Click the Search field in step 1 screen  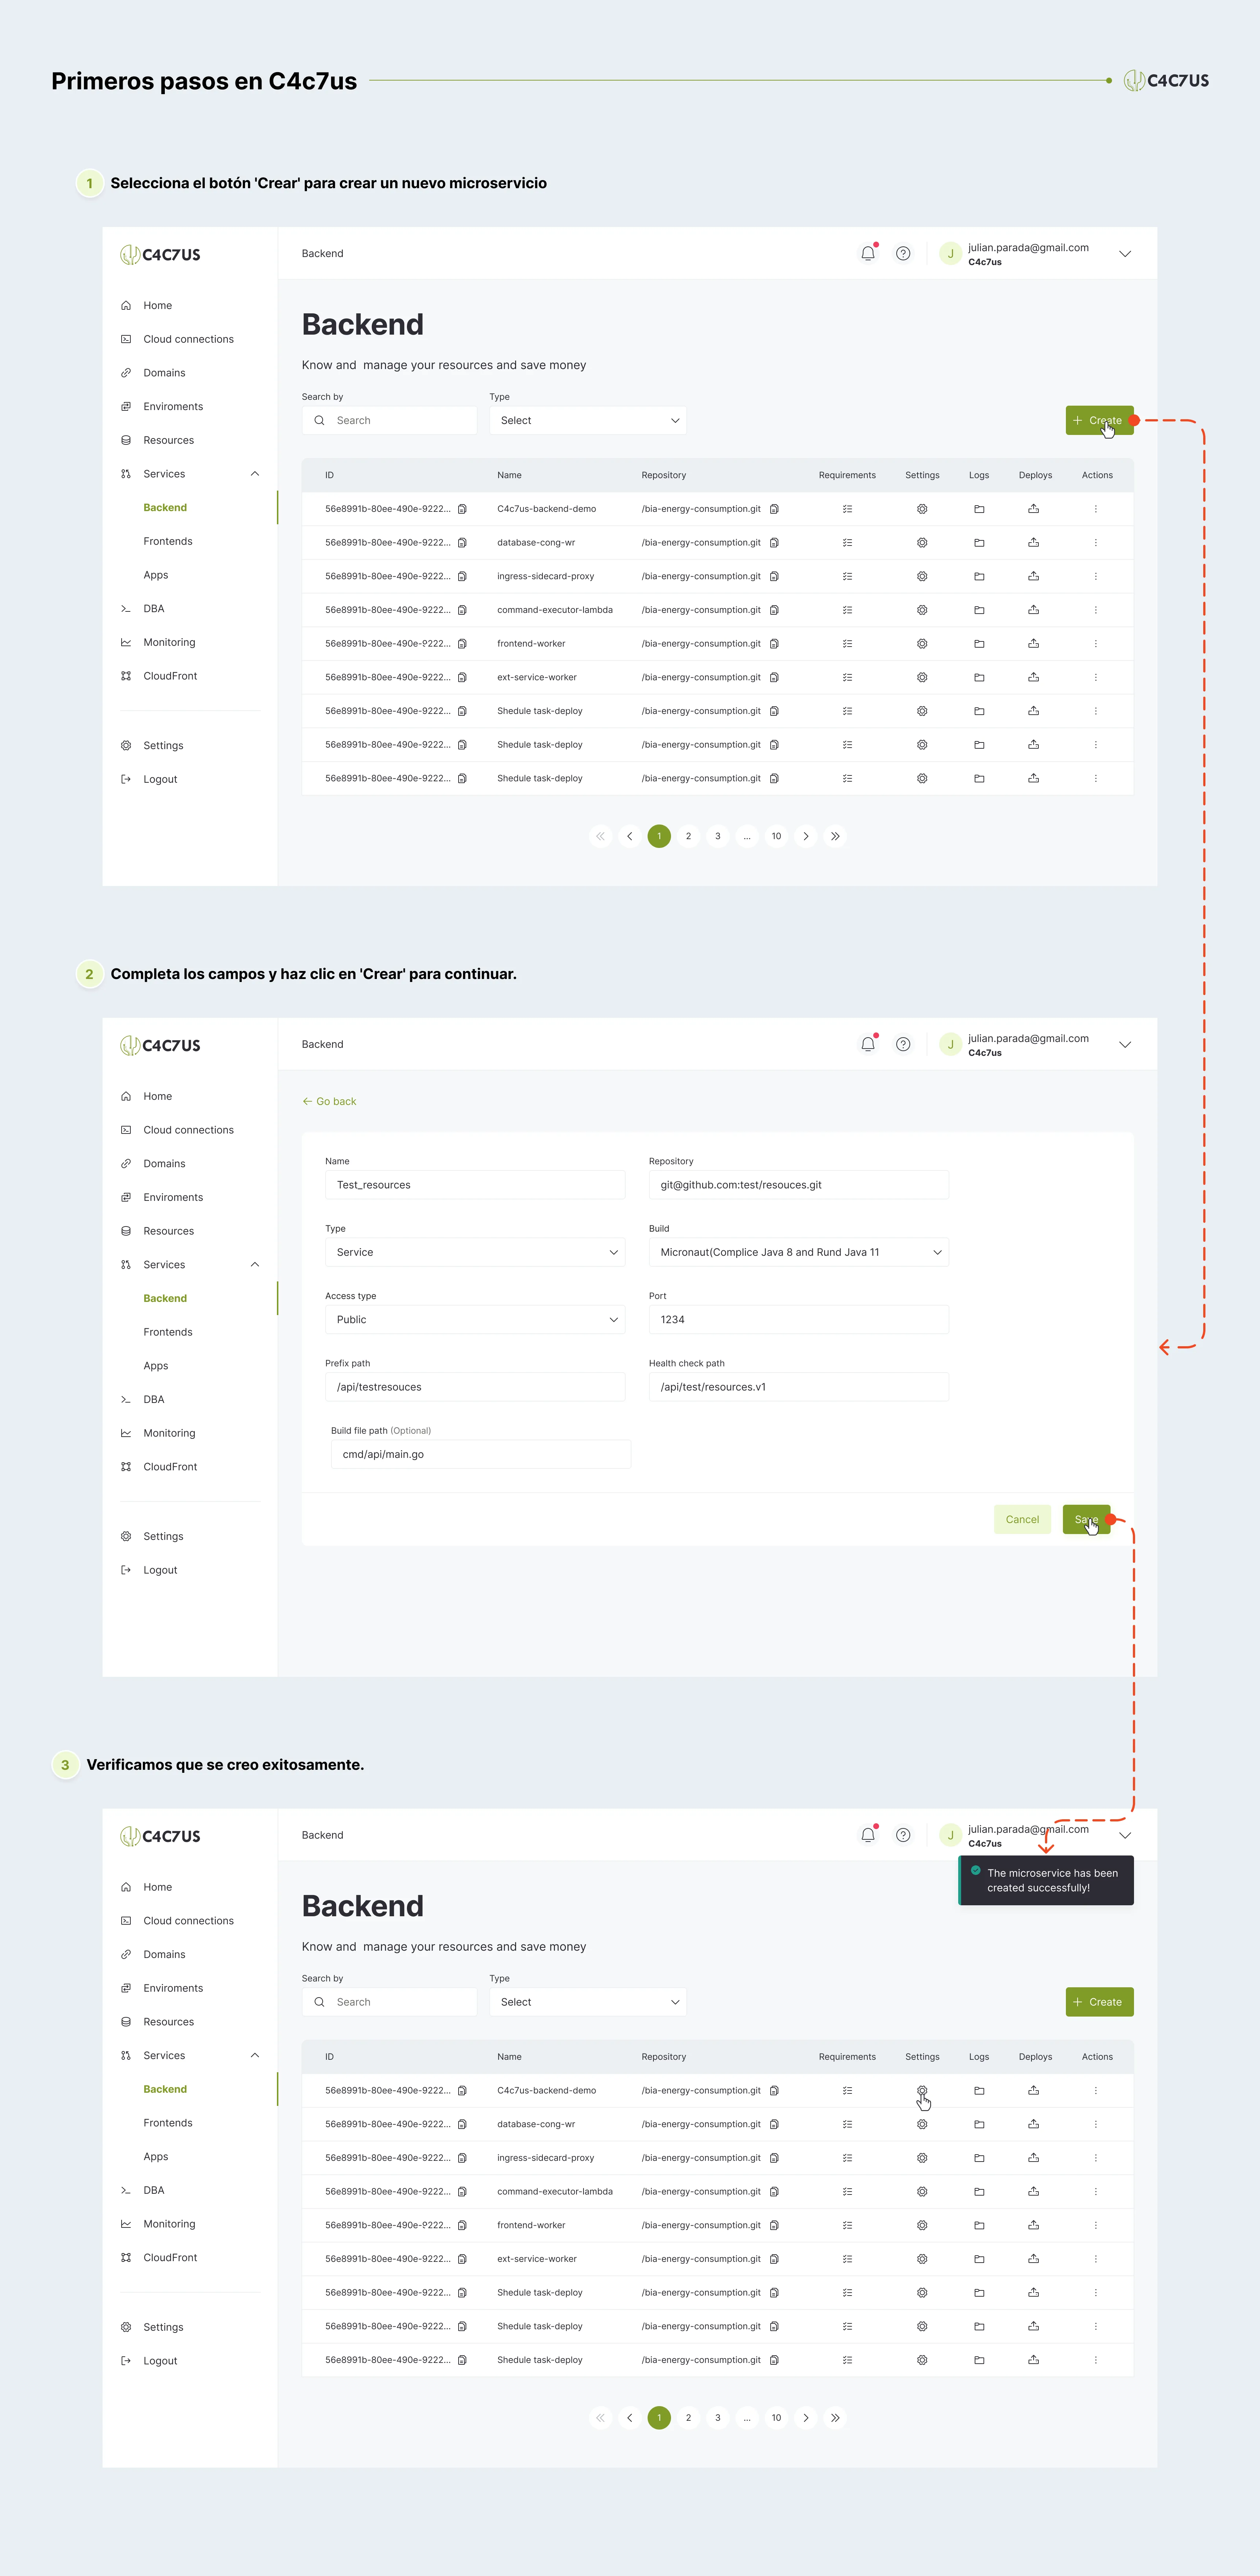tap(389, 421)
